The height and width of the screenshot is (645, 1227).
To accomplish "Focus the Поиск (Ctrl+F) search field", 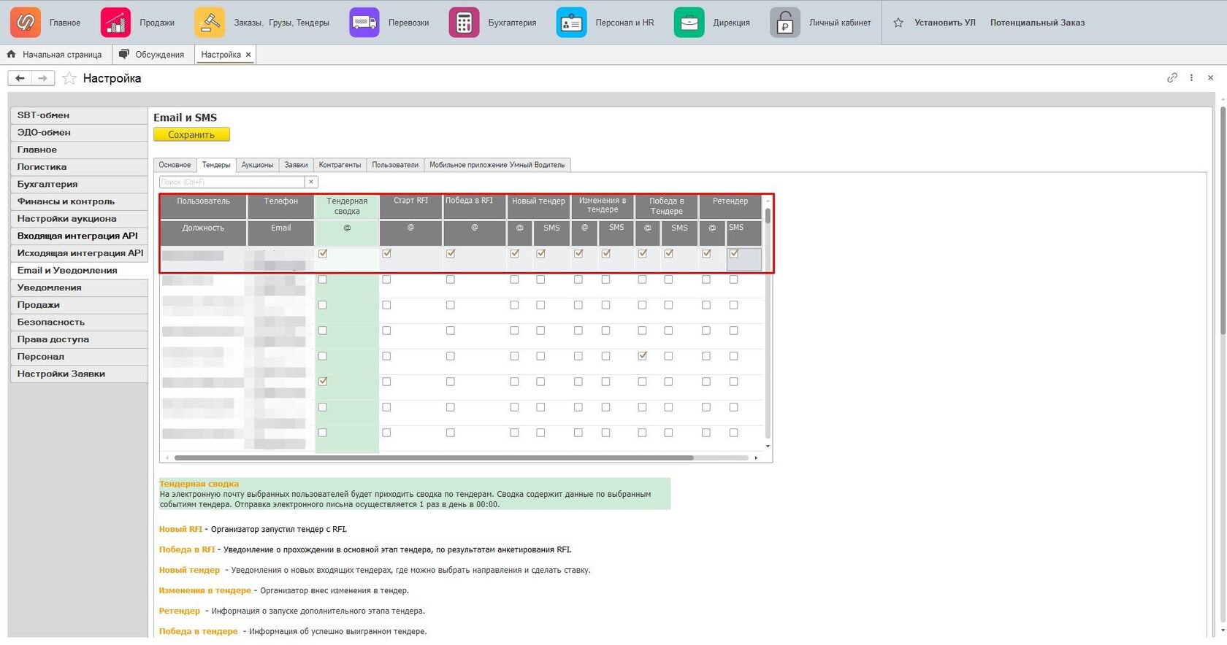I will (x=232, y=182).
